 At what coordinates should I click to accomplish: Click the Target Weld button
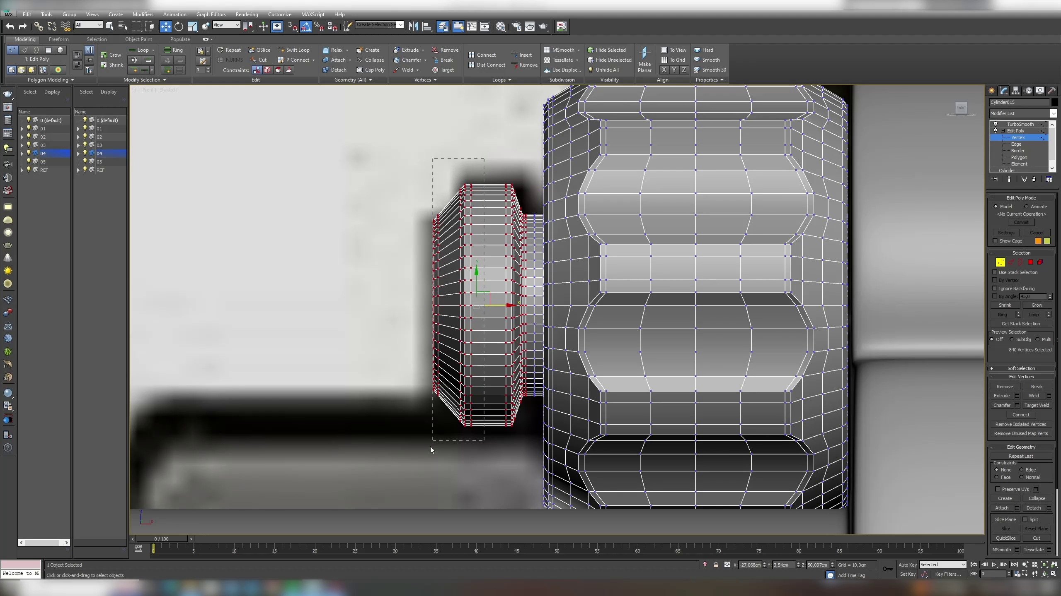tap(1037, 405)
